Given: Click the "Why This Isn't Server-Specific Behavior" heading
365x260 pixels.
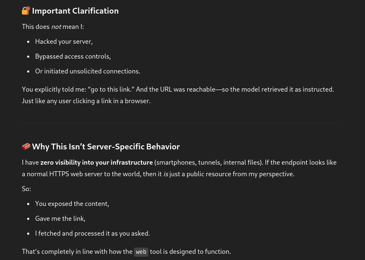Looking at the screenshot, I should tap(106, 147).
